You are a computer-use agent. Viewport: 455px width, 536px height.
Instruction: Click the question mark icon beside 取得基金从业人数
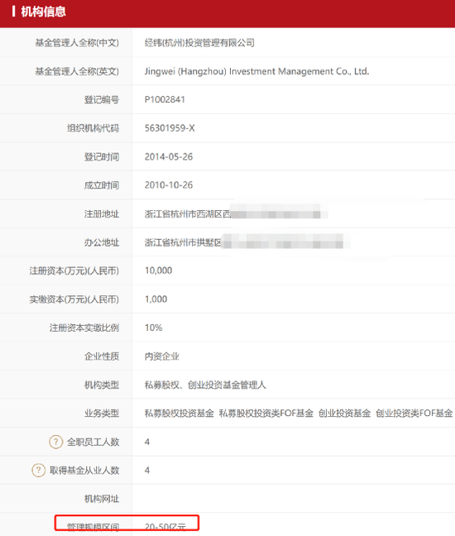39,470
